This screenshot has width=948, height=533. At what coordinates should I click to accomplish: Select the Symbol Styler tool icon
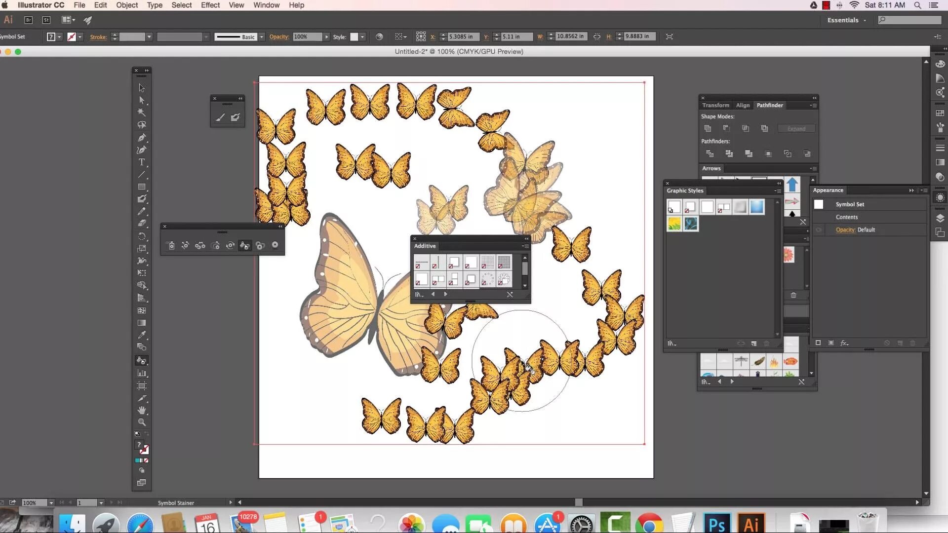(275, 245)
